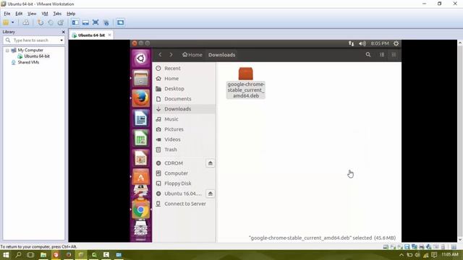463x260 pixels.
Task: Open Windows Task View icon
Action: coord(30,255)
